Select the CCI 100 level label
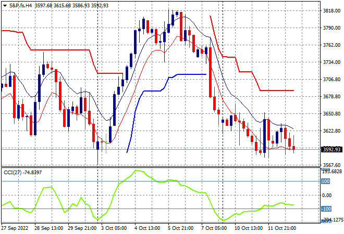Screen dimensions: 344x234 325,181
